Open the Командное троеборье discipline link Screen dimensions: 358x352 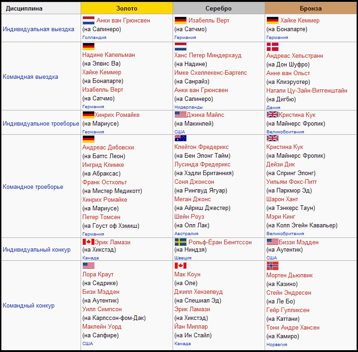[x=33, y=187]
